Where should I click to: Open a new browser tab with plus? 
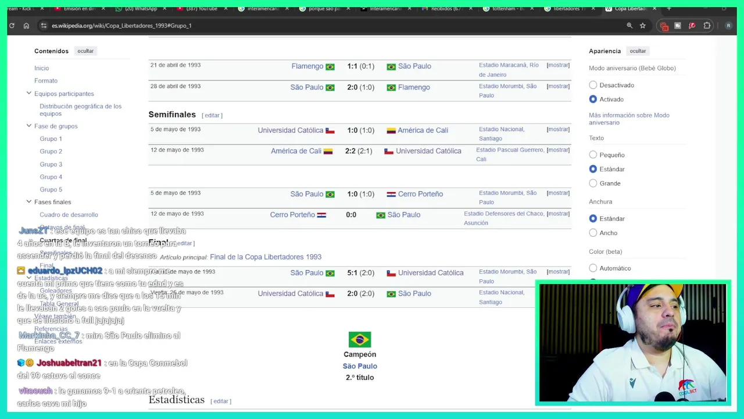coord(669,9)
